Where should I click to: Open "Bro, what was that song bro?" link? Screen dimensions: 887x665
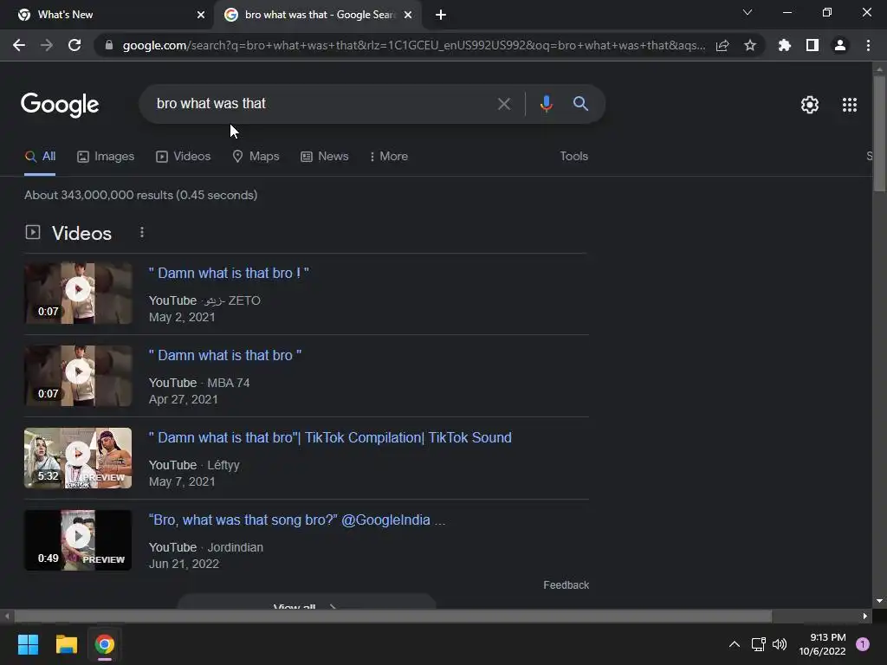point(297,520)
